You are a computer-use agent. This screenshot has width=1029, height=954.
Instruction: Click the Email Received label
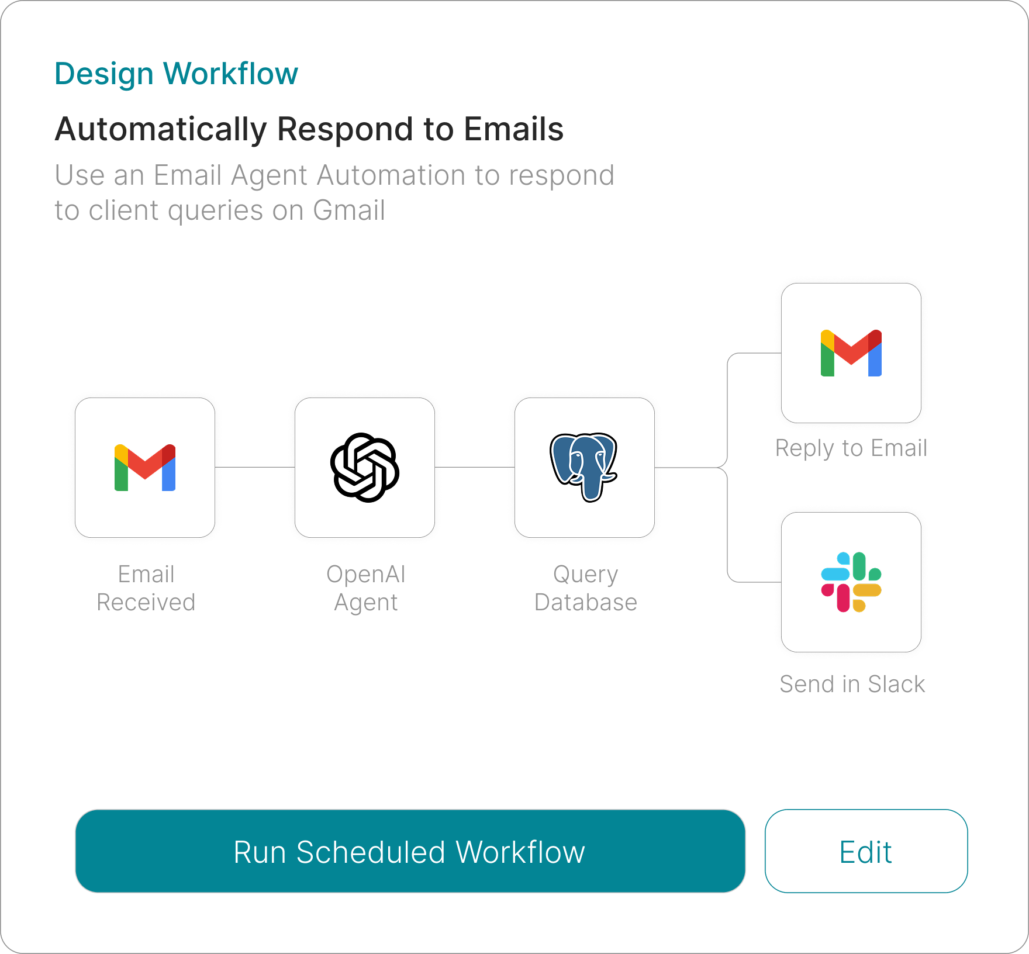coord(146,588)
